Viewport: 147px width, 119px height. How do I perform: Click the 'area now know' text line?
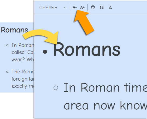pos(105,105)
